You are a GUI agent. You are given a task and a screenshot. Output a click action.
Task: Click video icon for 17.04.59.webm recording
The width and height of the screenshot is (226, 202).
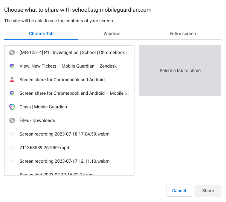pos(12,134)
